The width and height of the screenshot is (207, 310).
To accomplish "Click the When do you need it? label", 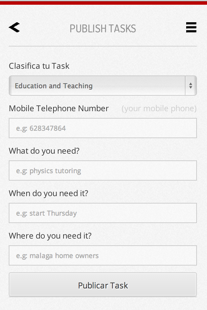I will pyautogui.click(x=48, y=193).
